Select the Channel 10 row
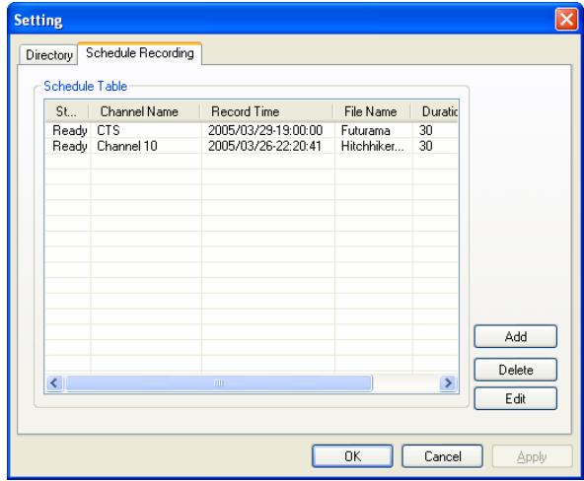The height and width of the screenshot is (481, 584). pos(252,146)
